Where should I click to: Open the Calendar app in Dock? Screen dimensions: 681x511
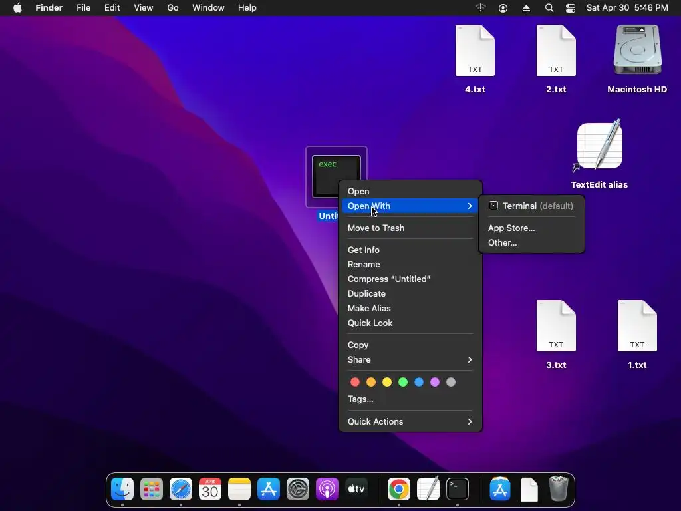click(210, 489)
